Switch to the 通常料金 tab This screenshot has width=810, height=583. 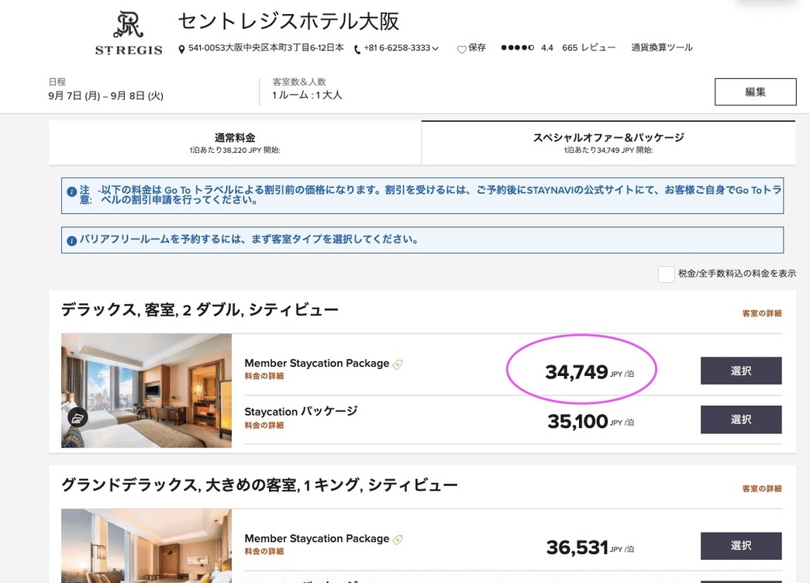[235, 143]
